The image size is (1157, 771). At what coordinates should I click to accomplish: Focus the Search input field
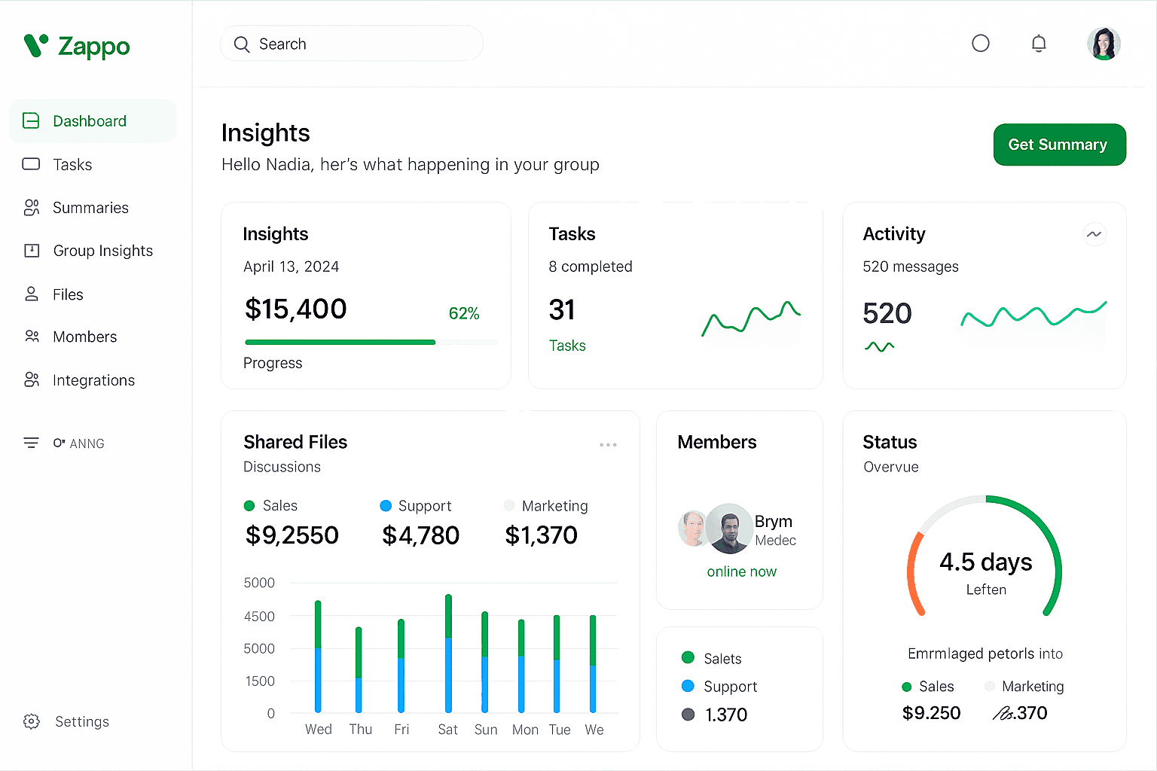pos(352,44)
